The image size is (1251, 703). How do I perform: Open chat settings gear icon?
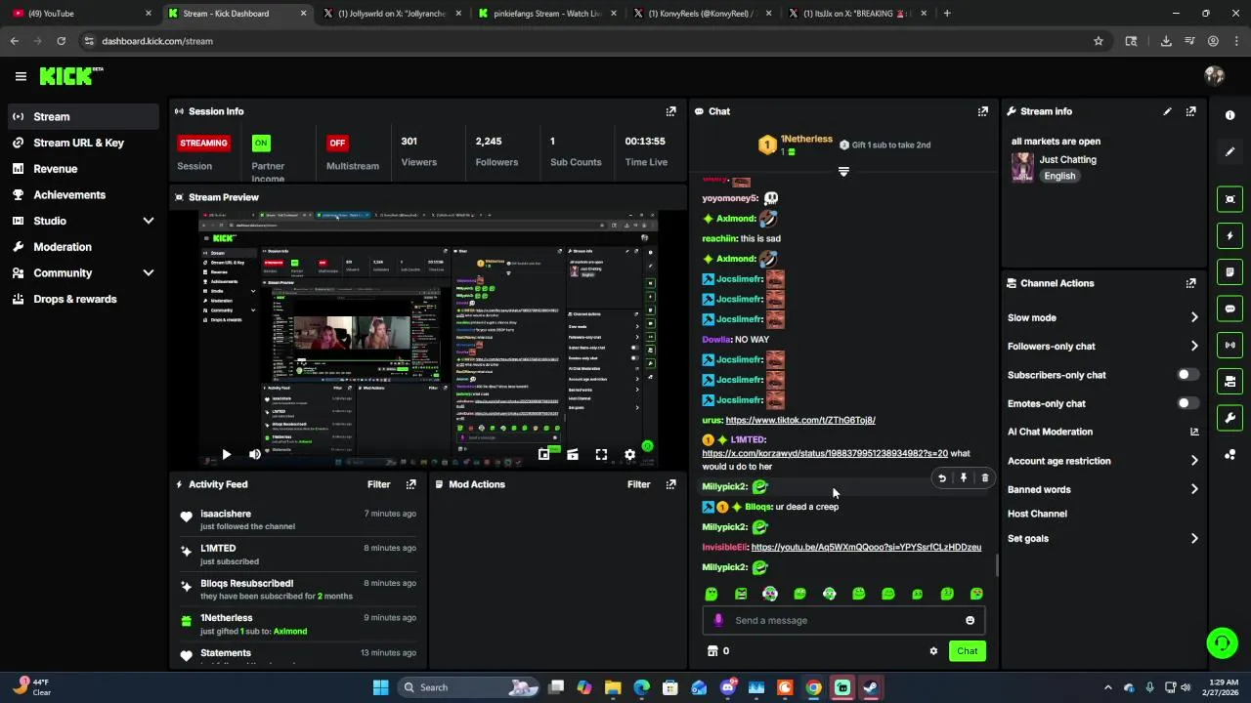933,651
